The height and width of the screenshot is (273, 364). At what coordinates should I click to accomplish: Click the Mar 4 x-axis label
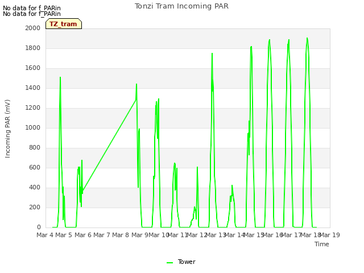click(45, 235)
